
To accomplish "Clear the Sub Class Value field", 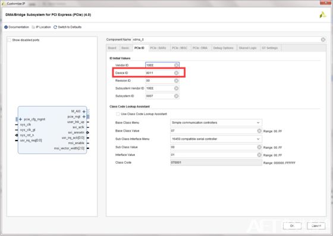I will (259, 147).
